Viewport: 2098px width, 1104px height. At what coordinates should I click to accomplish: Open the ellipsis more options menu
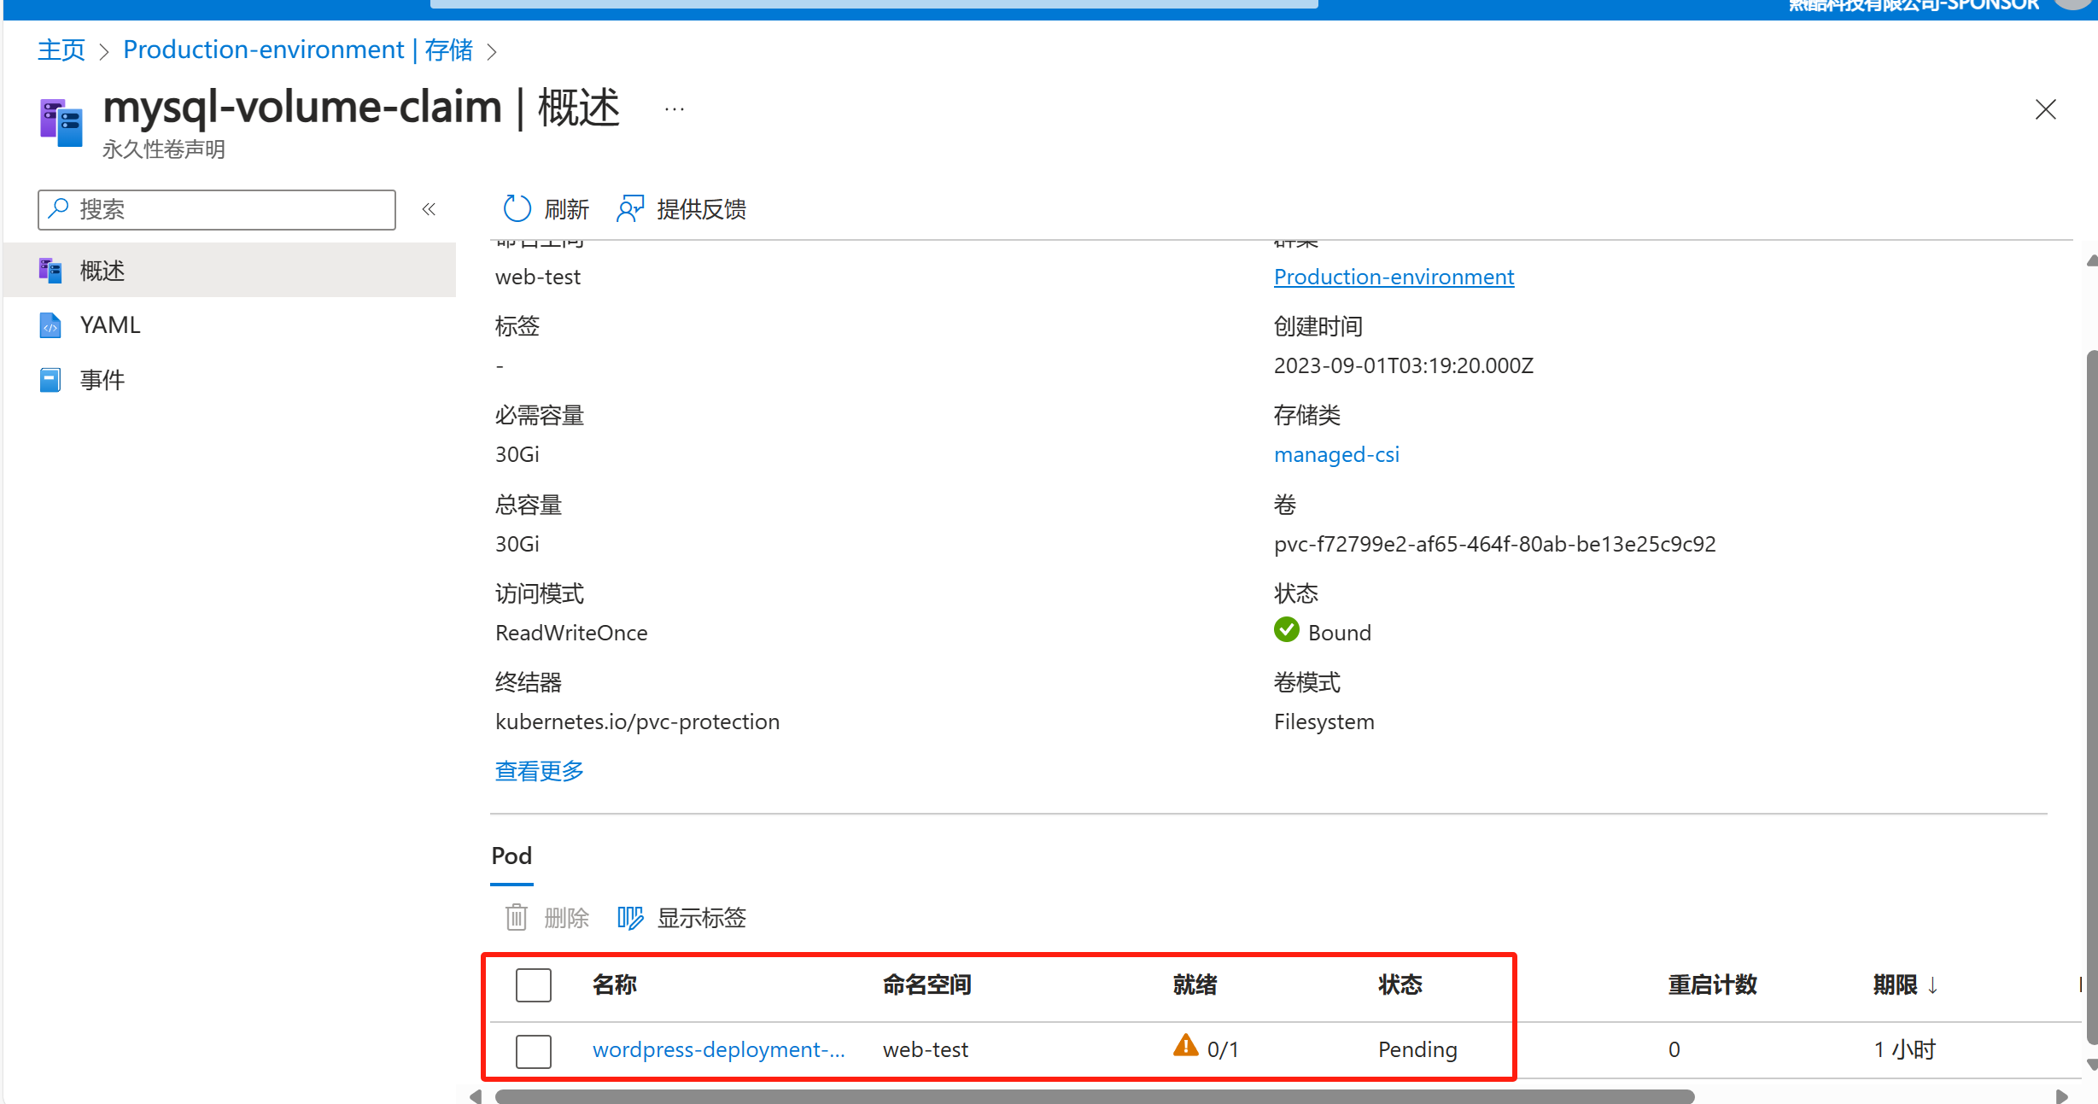click(675, 109)
